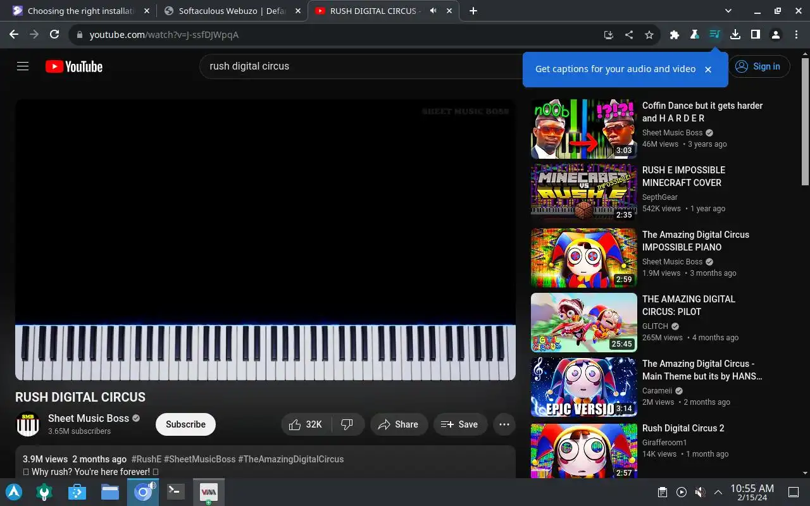The width and height of the screenshot is (810, 506).
Task: Click the video player area
Action: [265, 239]
